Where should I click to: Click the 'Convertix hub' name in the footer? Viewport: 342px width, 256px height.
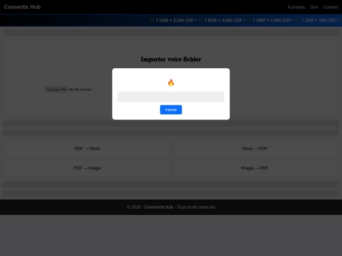click(x=159, y=207)
